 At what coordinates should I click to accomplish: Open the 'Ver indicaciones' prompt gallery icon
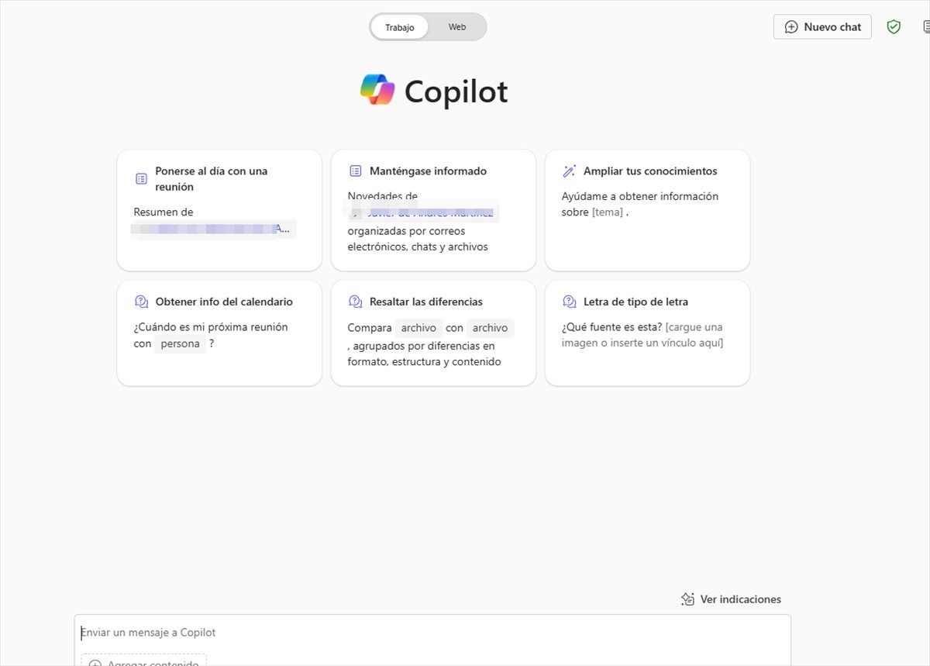tap(687, 599)
